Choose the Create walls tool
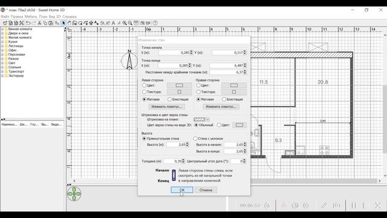Image resolution: width=387 pixels, height=218 pixels. pyautogui.click(x=74, y=23)
